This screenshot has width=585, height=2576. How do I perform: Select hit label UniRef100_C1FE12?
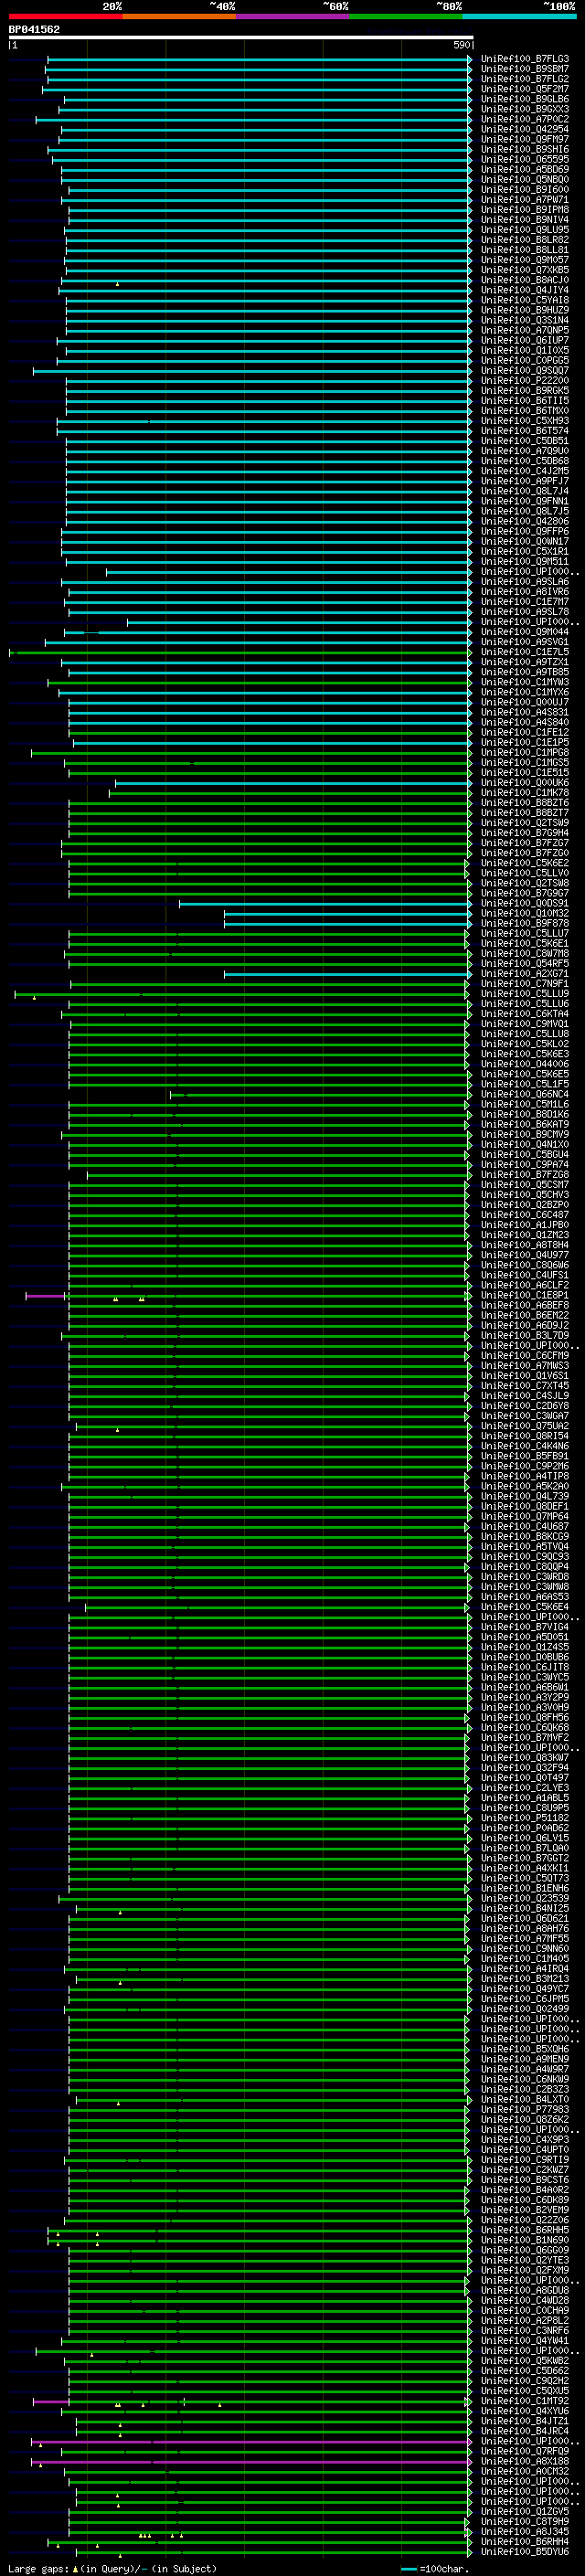click(x=524, y=733)
